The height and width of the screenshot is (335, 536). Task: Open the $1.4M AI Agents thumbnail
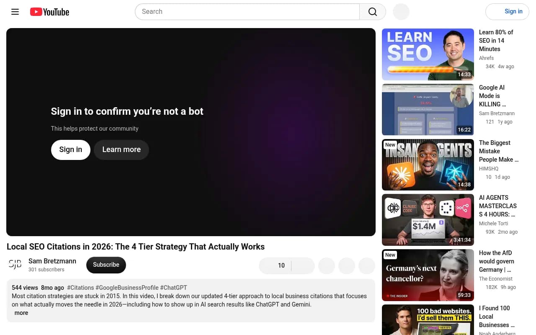point(428,220)
